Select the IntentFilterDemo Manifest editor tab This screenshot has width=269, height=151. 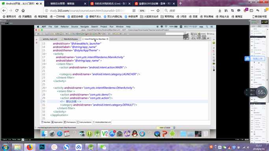95,39
